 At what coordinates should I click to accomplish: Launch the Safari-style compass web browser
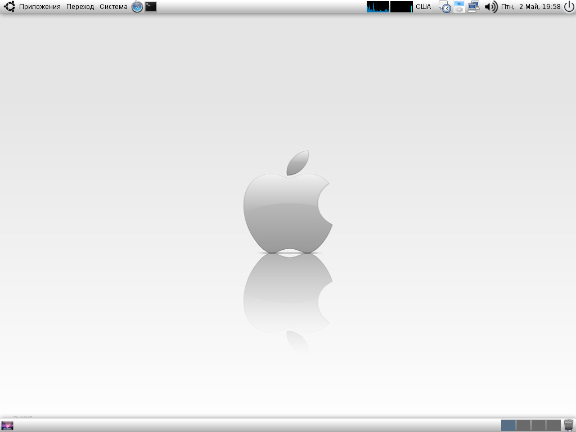point(137,7)
